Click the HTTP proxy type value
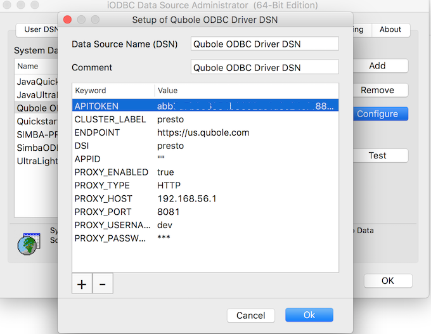This screenshot has width=431, height=334. (169, 185)
